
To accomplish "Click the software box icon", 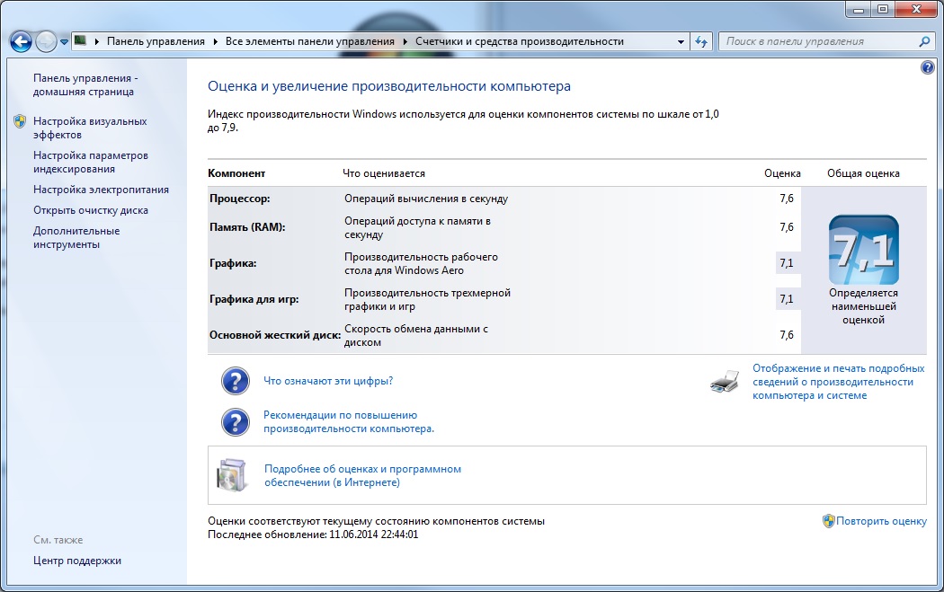I will click(x=232, y=475).
